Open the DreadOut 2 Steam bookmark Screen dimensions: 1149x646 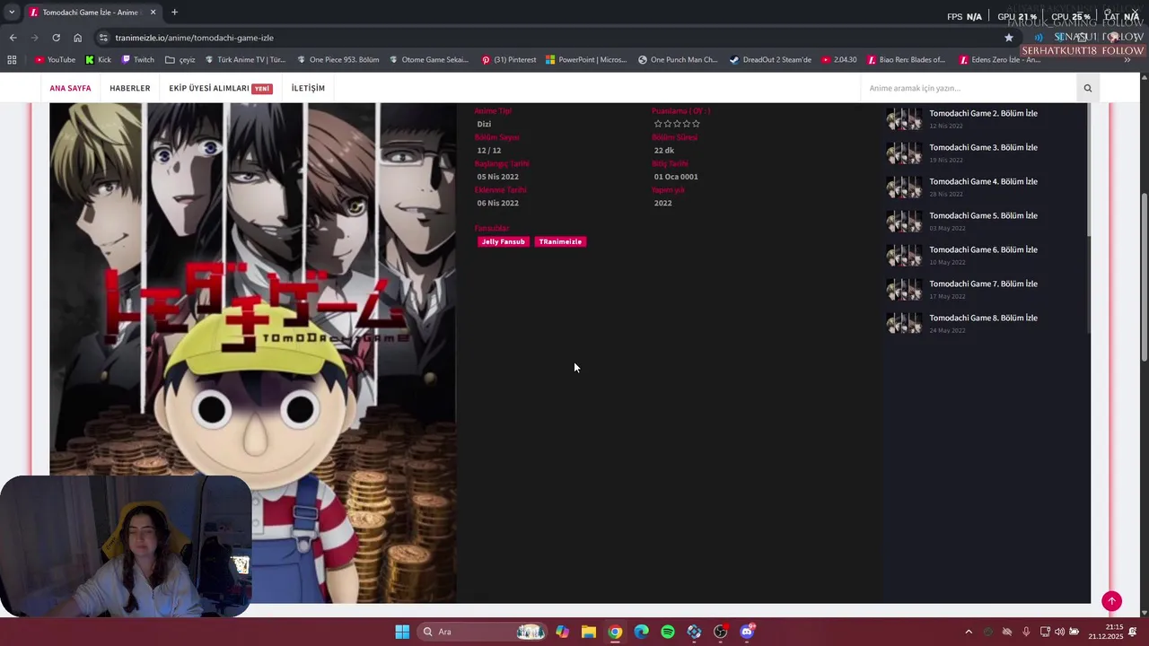pos(770,60)
